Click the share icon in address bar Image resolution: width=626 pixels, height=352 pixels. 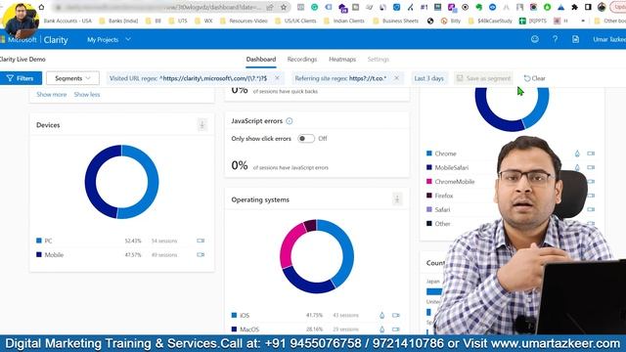pyautogui.click(x=270, y=7)
